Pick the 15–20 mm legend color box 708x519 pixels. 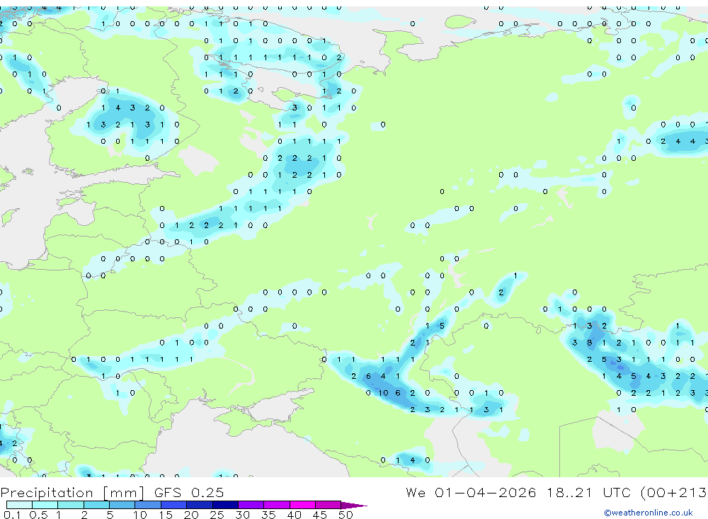point(174,505)
